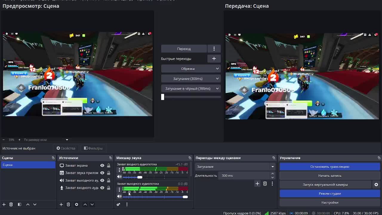Image resolution: width=382 pixels, height=215 pixels.
Task: Open options for Захват выходного аудиопотока channel
Action: 119,189
